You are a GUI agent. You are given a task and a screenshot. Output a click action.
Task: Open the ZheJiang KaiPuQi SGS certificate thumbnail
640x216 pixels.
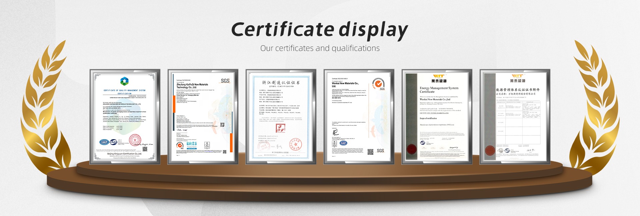click(x=203, y=117)
